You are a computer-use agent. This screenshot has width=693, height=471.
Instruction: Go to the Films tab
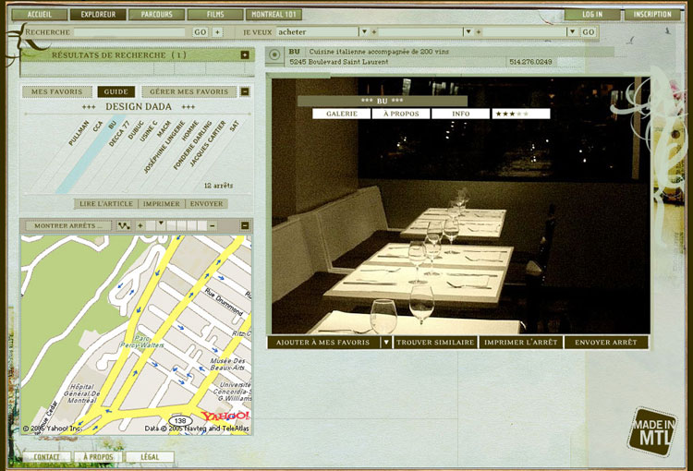pos(215,15)
